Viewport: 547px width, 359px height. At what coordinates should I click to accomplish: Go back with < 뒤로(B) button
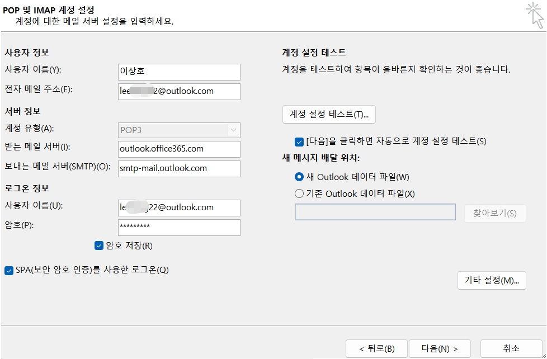point(376,348)
